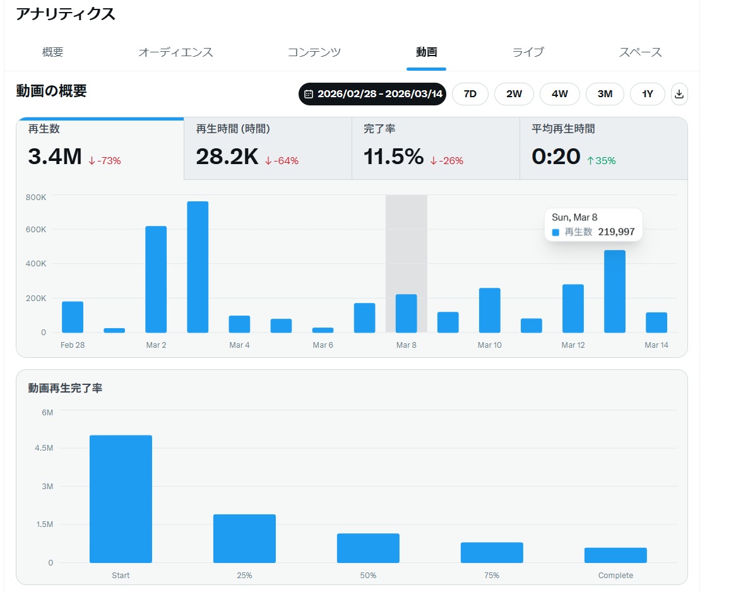
Task: Switch to the オーディエンス tab
Action: click(x=175, y=52)
